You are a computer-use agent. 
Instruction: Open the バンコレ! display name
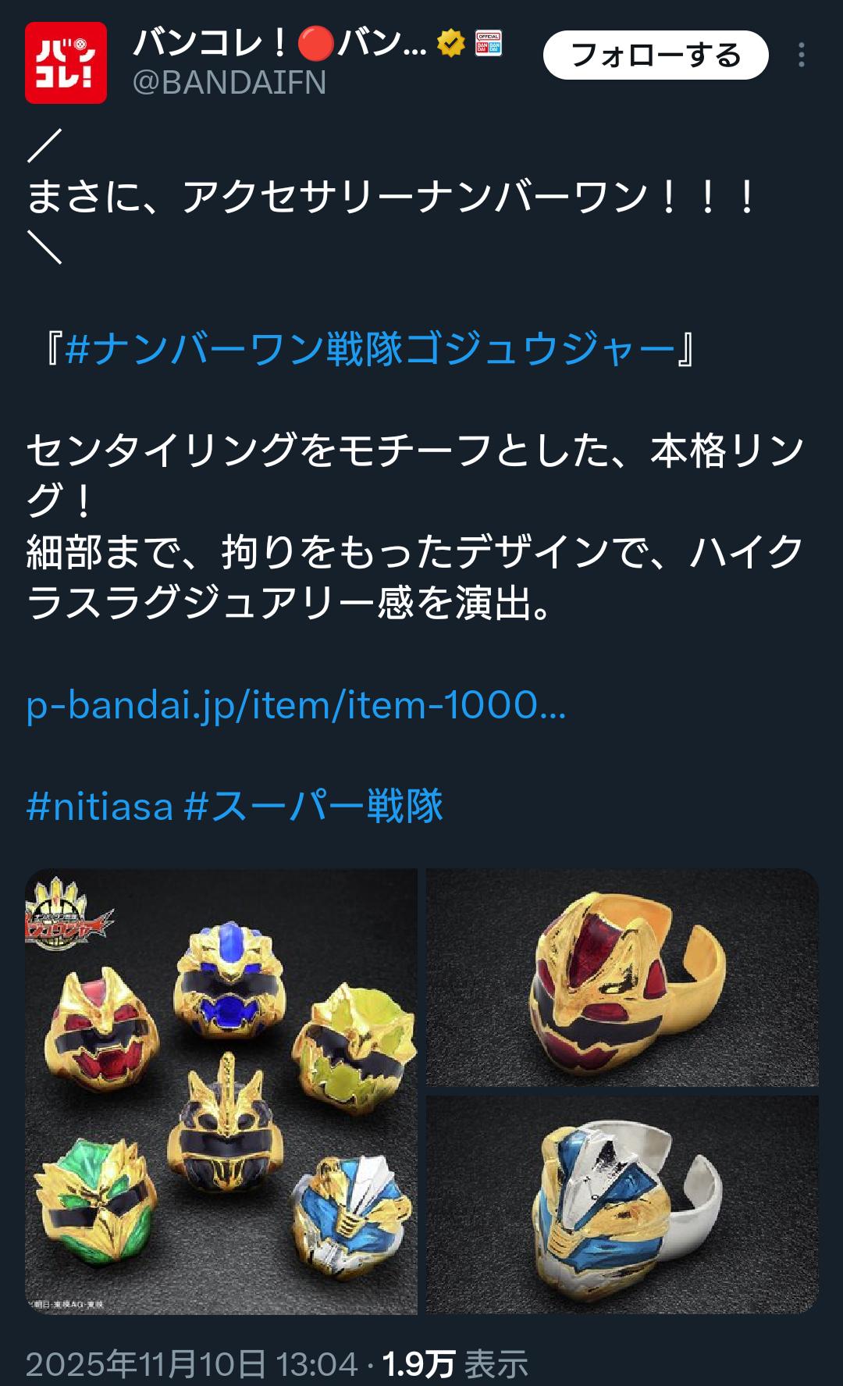tap(280, 43)
